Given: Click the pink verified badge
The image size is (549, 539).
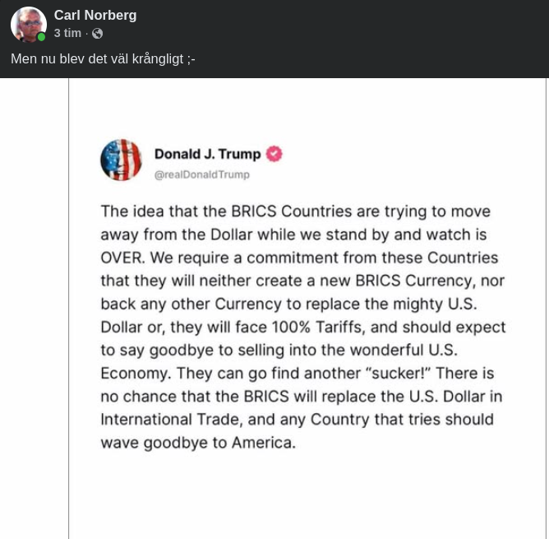Looking at the screenshot, I should coord(274,154).
